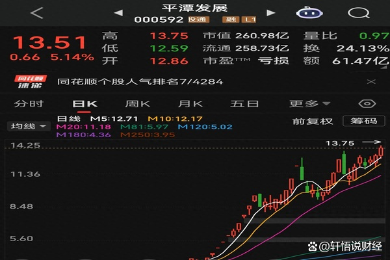Close the 同花顺 popularity ranking banner

[370, 81]
